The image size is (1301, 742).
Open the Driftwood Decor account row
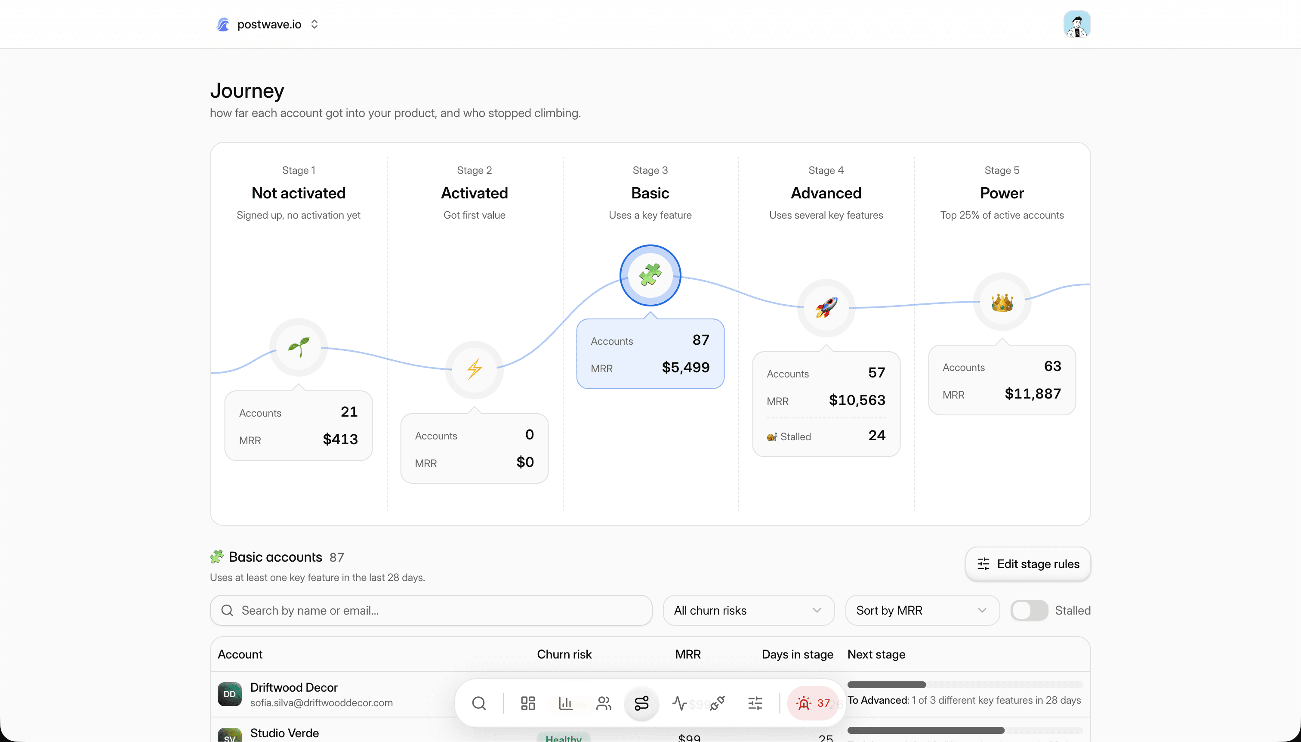tap(650, 694)
